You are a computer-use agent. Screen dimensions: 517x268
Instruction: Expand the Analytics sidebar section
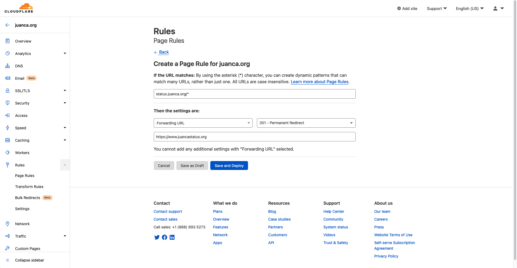point(65,53)
